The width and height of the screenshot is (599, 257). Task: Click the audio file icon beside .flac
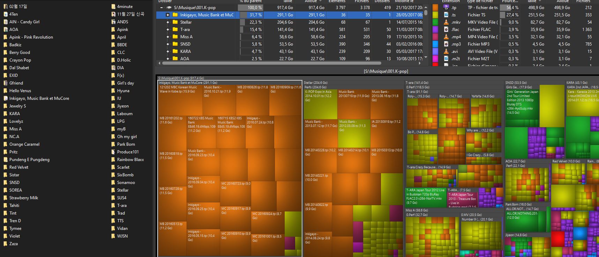[446, 29]
